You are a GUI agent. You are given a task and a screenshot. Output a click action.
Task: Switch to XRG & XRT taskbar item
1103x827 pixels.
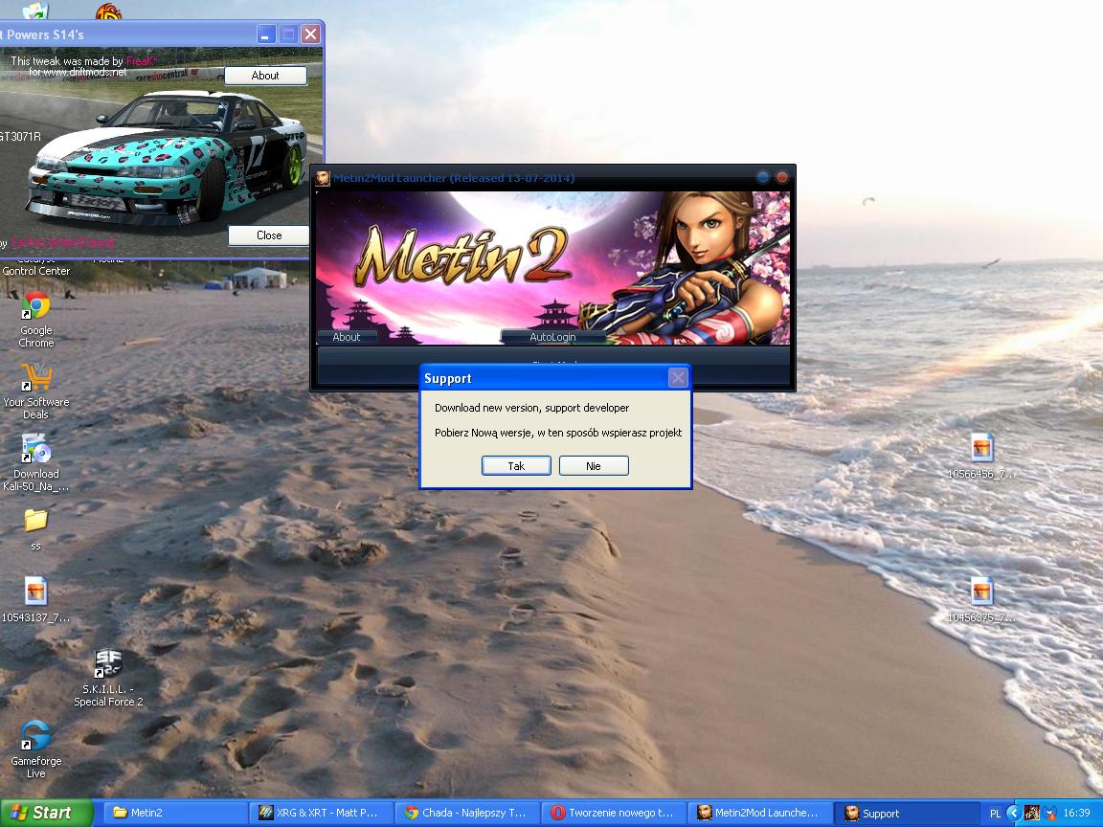(x=321, y=813)
